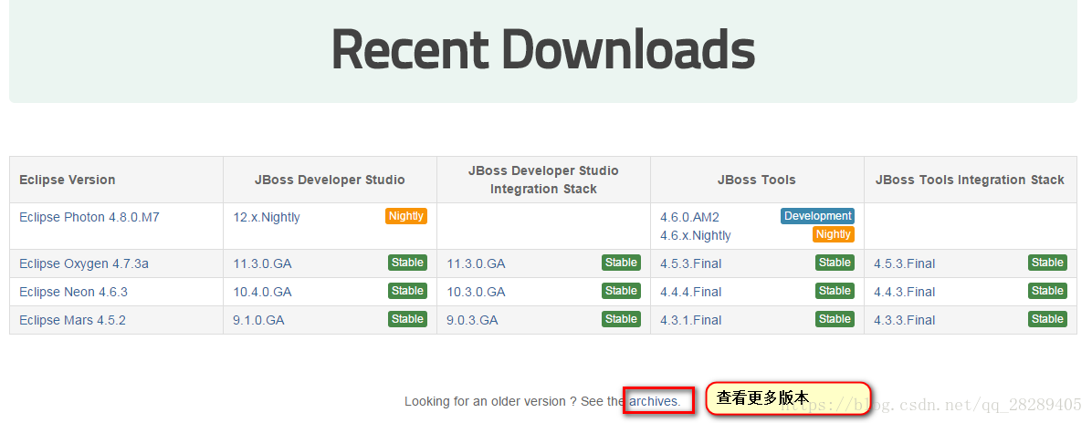Open the Eclipse Oxygen 4.7.3a link
Image resolution: width=1092 pixels, height=423 pixels.
[x=84, y=263]
